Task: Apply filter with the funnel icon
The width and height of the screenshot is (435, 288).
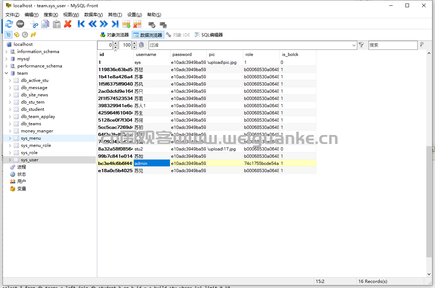Action: click(x=361, y=45)
